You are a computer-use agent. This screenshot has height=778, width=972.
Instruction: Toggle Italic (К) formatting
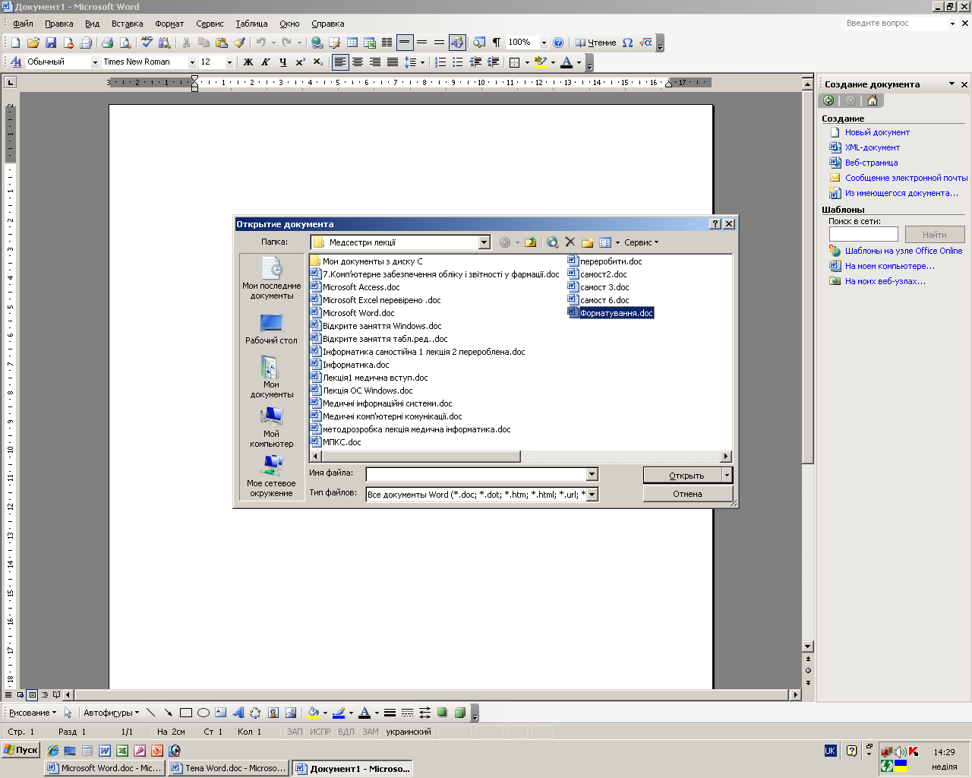(x=266, y=62)
